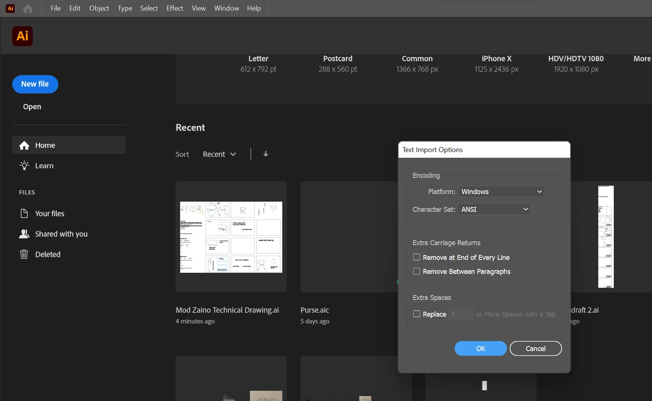The height and width of the screenshot is (401, 652).
Task: Check the Replace extra spaces checkbox
Action: [x=417, y=314]
